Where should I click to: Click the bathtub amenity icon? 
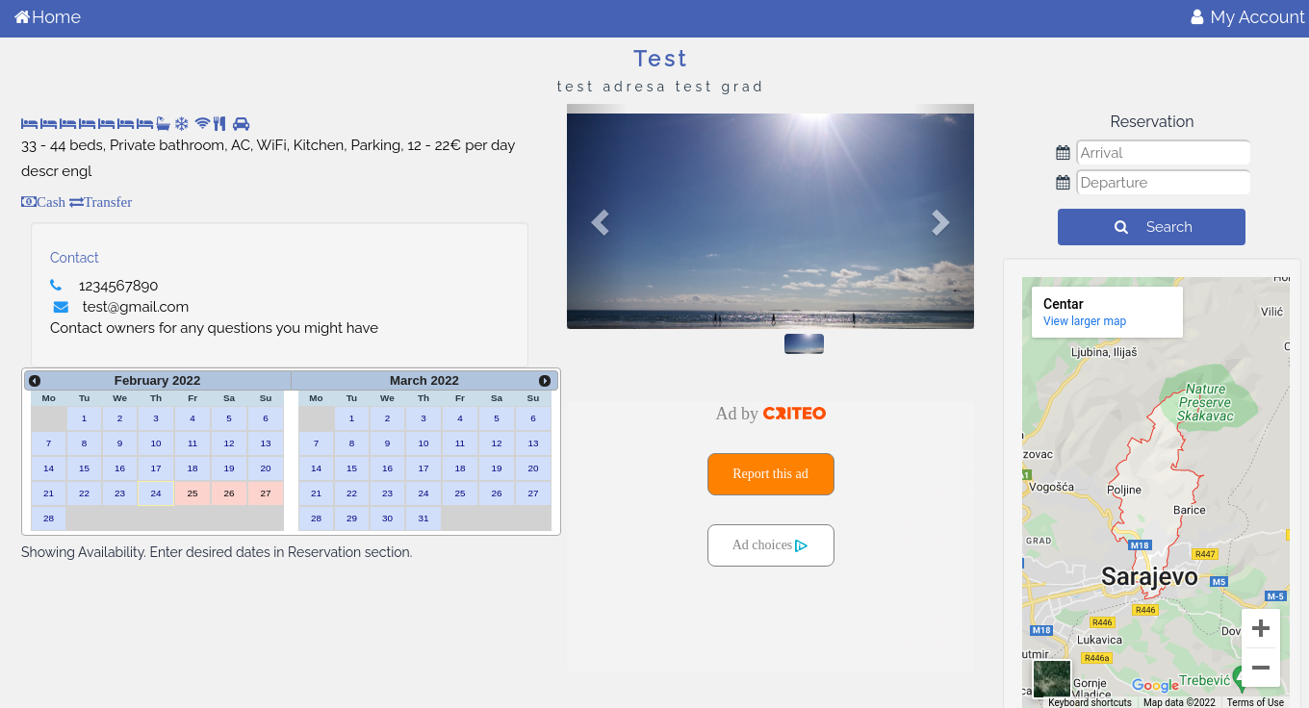(x=164, y=124)
